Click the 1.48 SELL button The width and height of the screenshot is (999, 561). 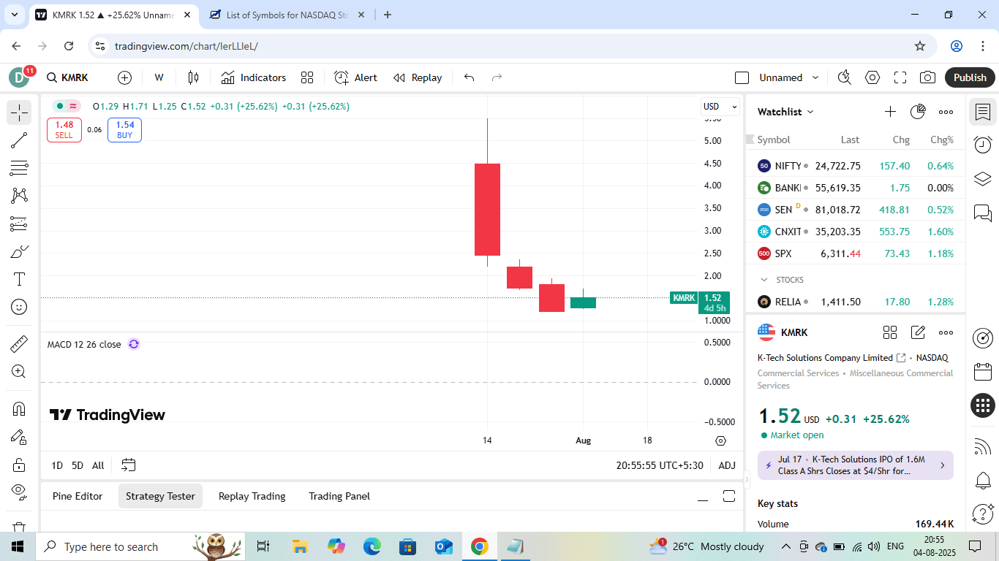pos(64,130)
